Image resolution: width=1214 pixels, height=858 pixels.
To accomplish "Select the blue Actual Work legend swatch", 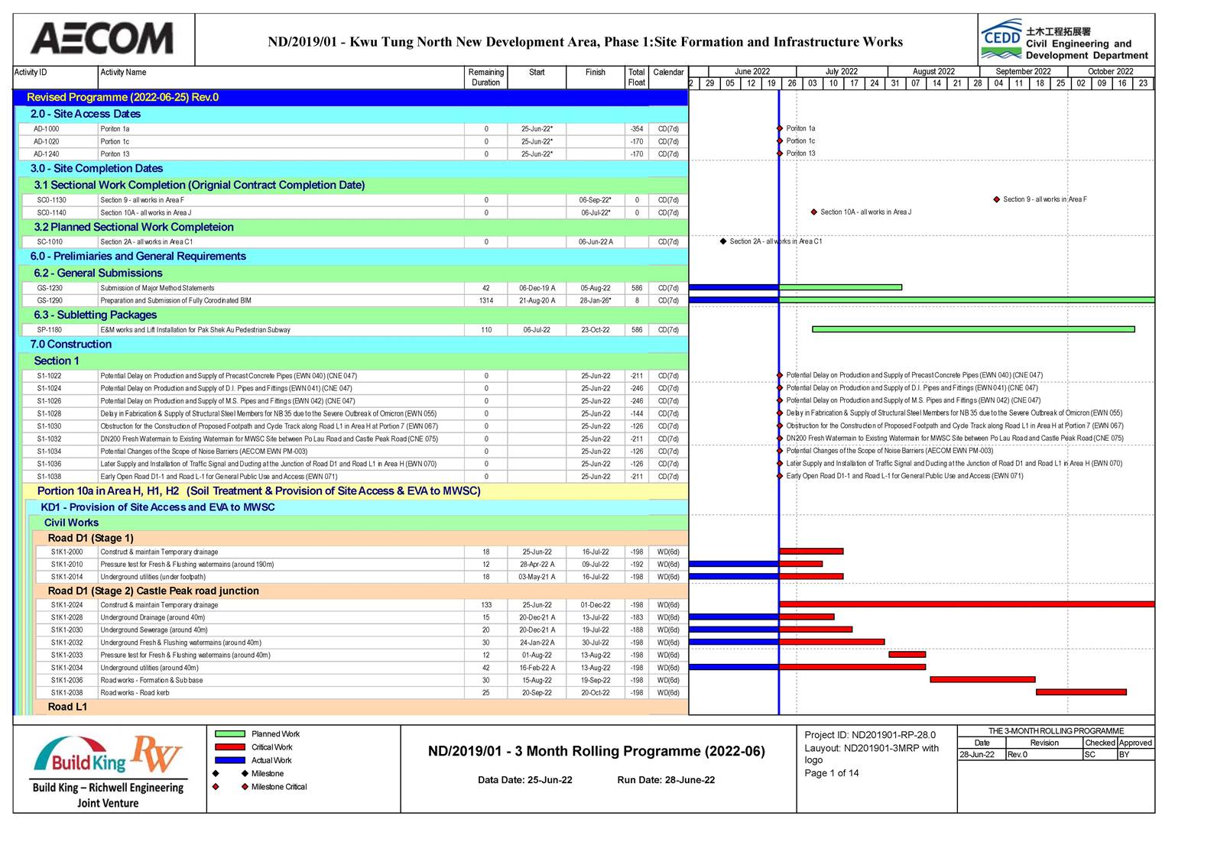I will click(230, 760).
